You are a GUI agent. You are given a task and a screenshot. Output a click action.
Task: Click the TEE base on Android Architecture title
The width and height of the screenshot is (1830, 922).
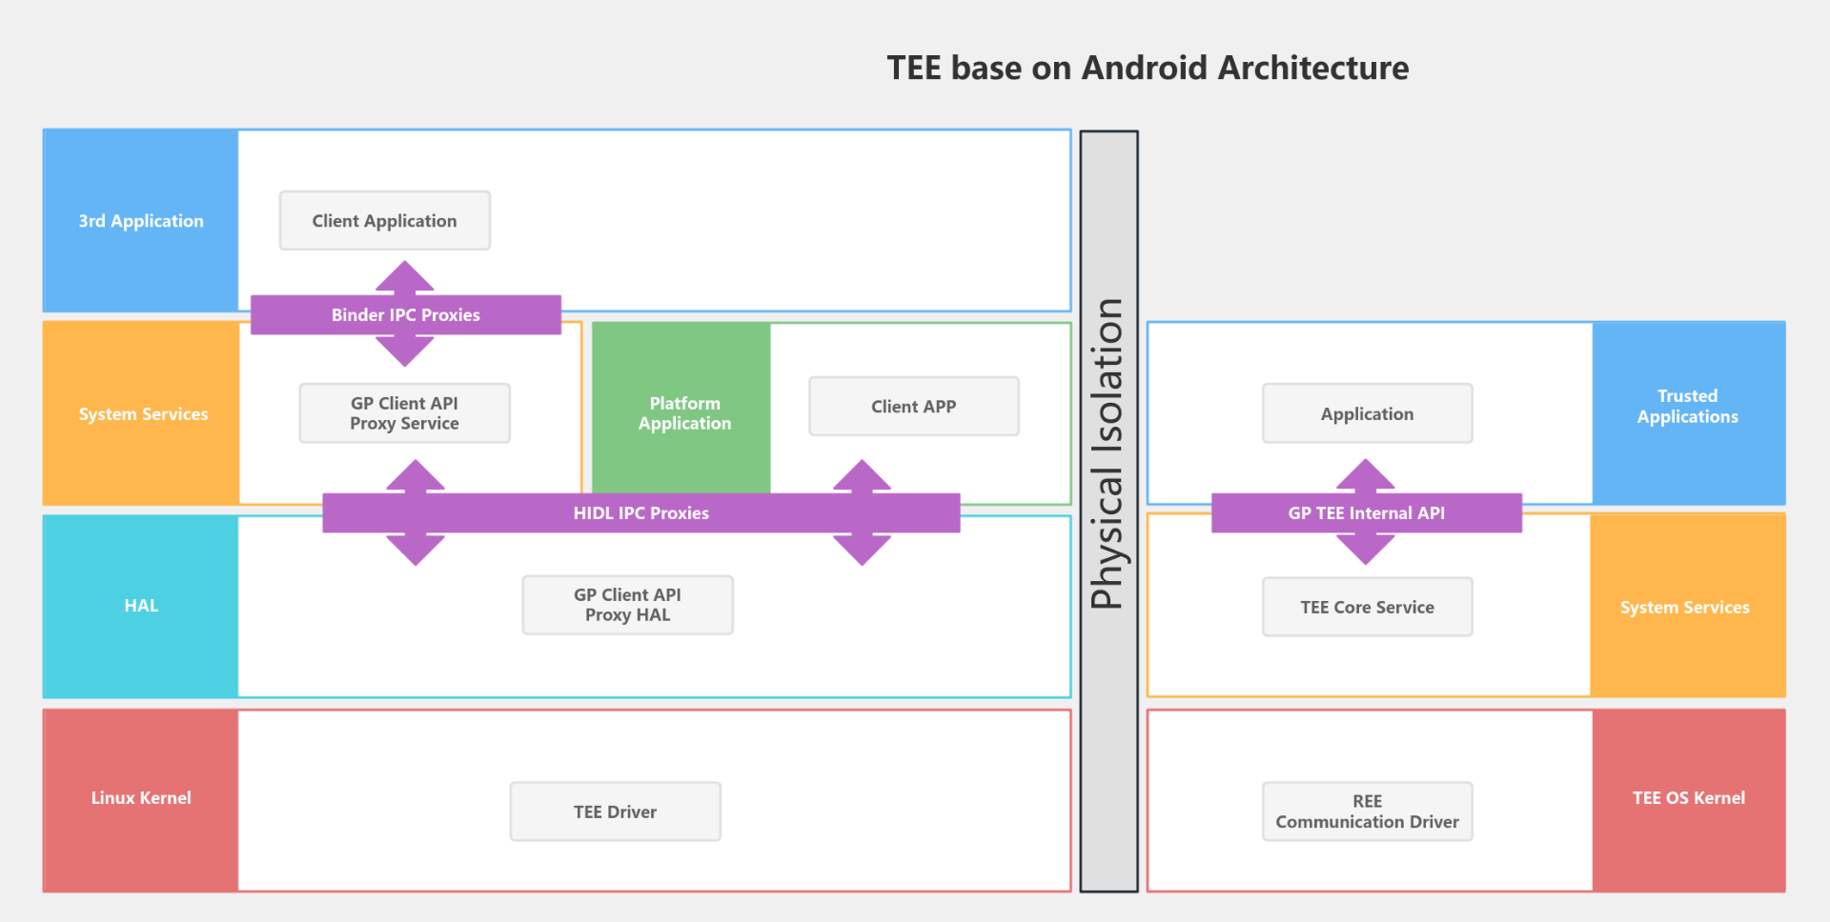click(x=1148, y=67)
